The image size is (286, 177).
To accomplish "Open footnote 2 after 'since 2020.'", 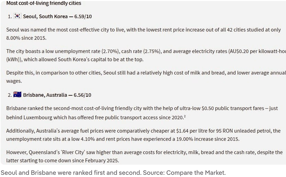I will [x=185, y=116].
